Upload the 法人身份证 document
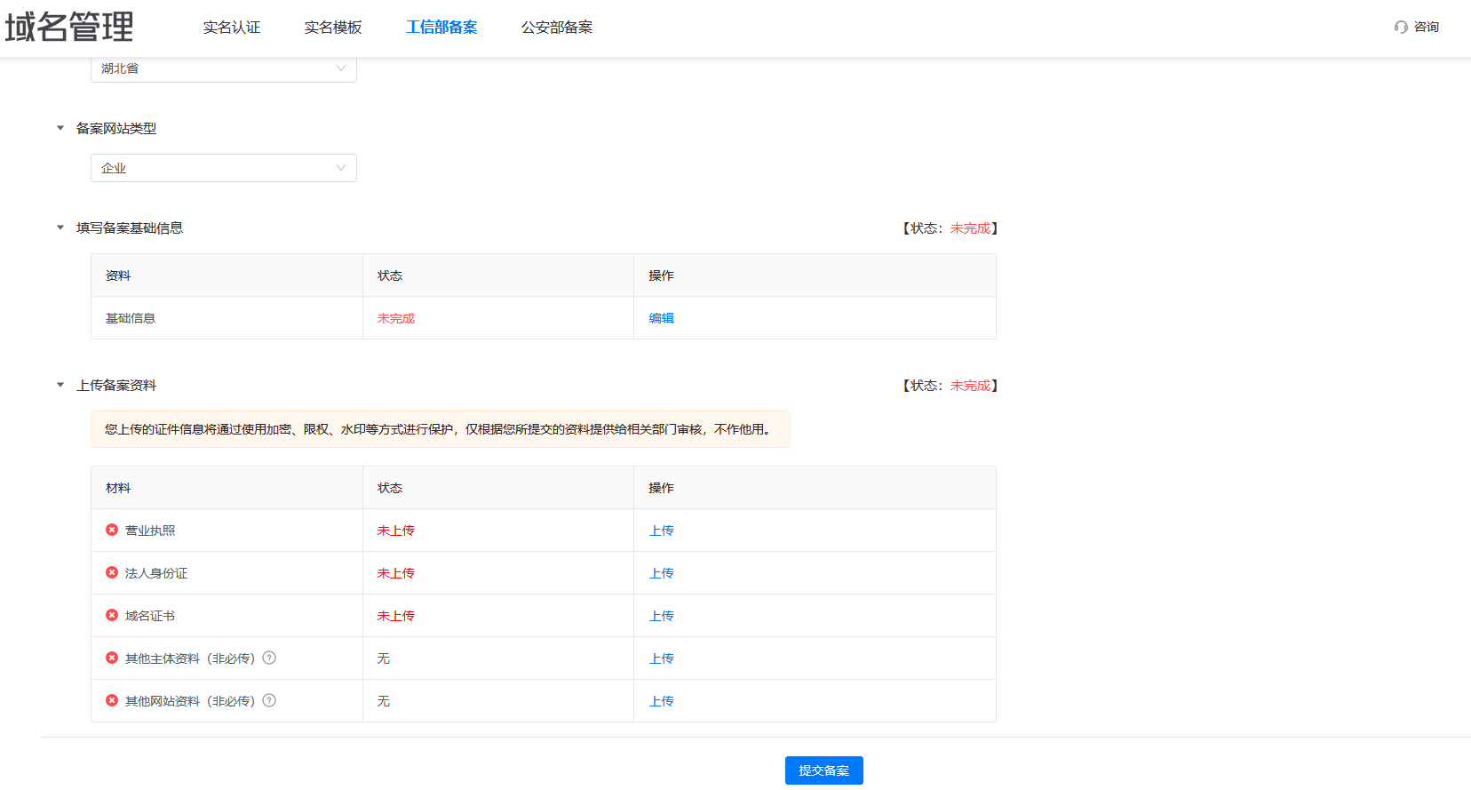The height and width of the screenshot is (790, 1471). click(x=662, y=573)
